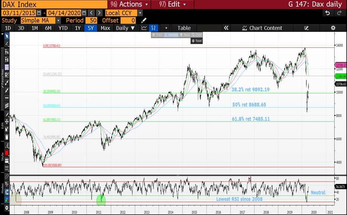This screenshot has height=215, width=347.
Task: Select the YTD range tab
Action: pyautogui.click(x=63, y=28)
